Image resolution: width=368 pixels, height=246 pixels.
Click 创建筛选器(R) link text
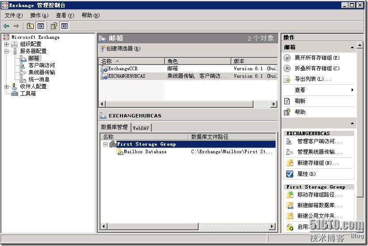pyautogui.click(x=123, y=49)
